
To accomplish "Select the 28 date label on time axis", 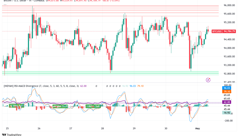I will pyautogui.click(x=103, y=128).
